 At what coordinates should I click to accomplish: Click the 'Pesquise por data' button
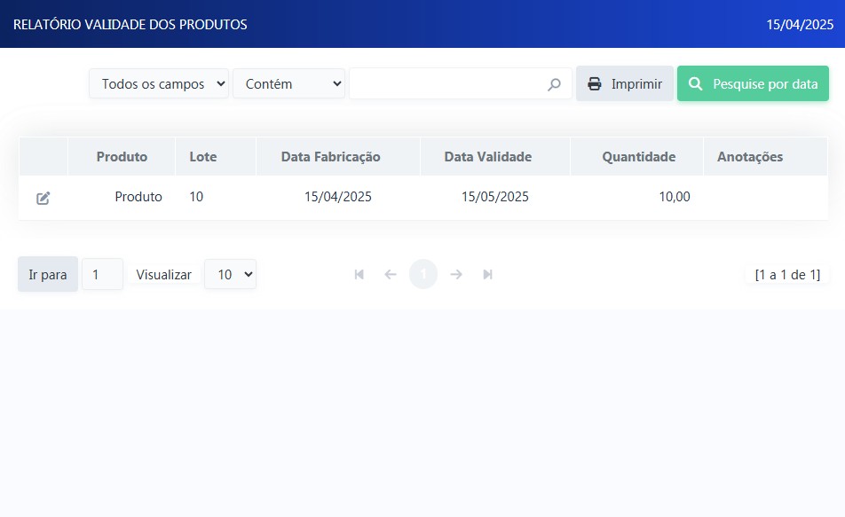(753, 83)
